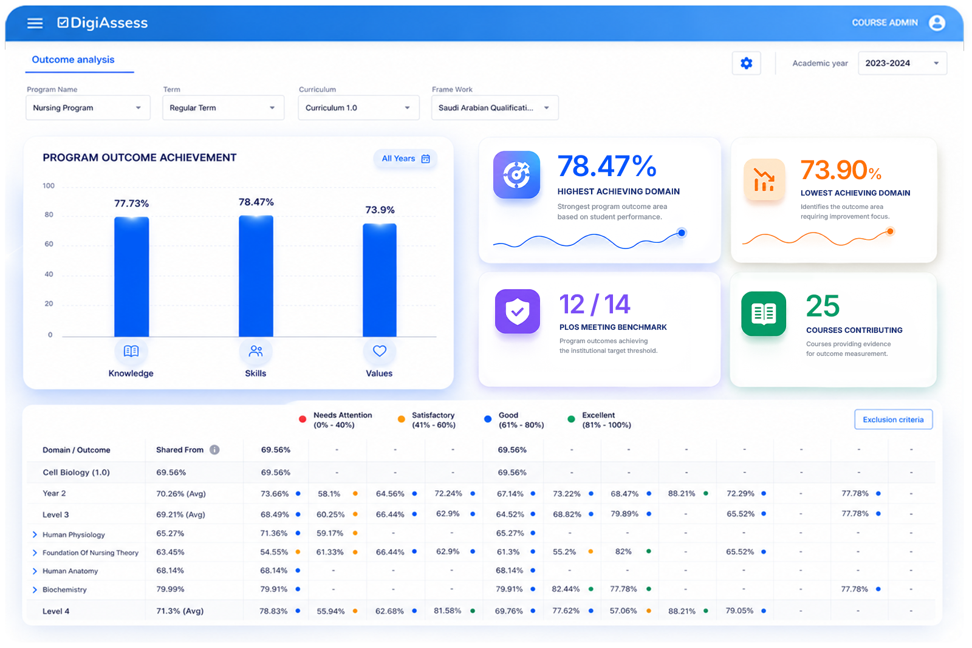Click the red Needs Attention legend dot

[303, 419]
